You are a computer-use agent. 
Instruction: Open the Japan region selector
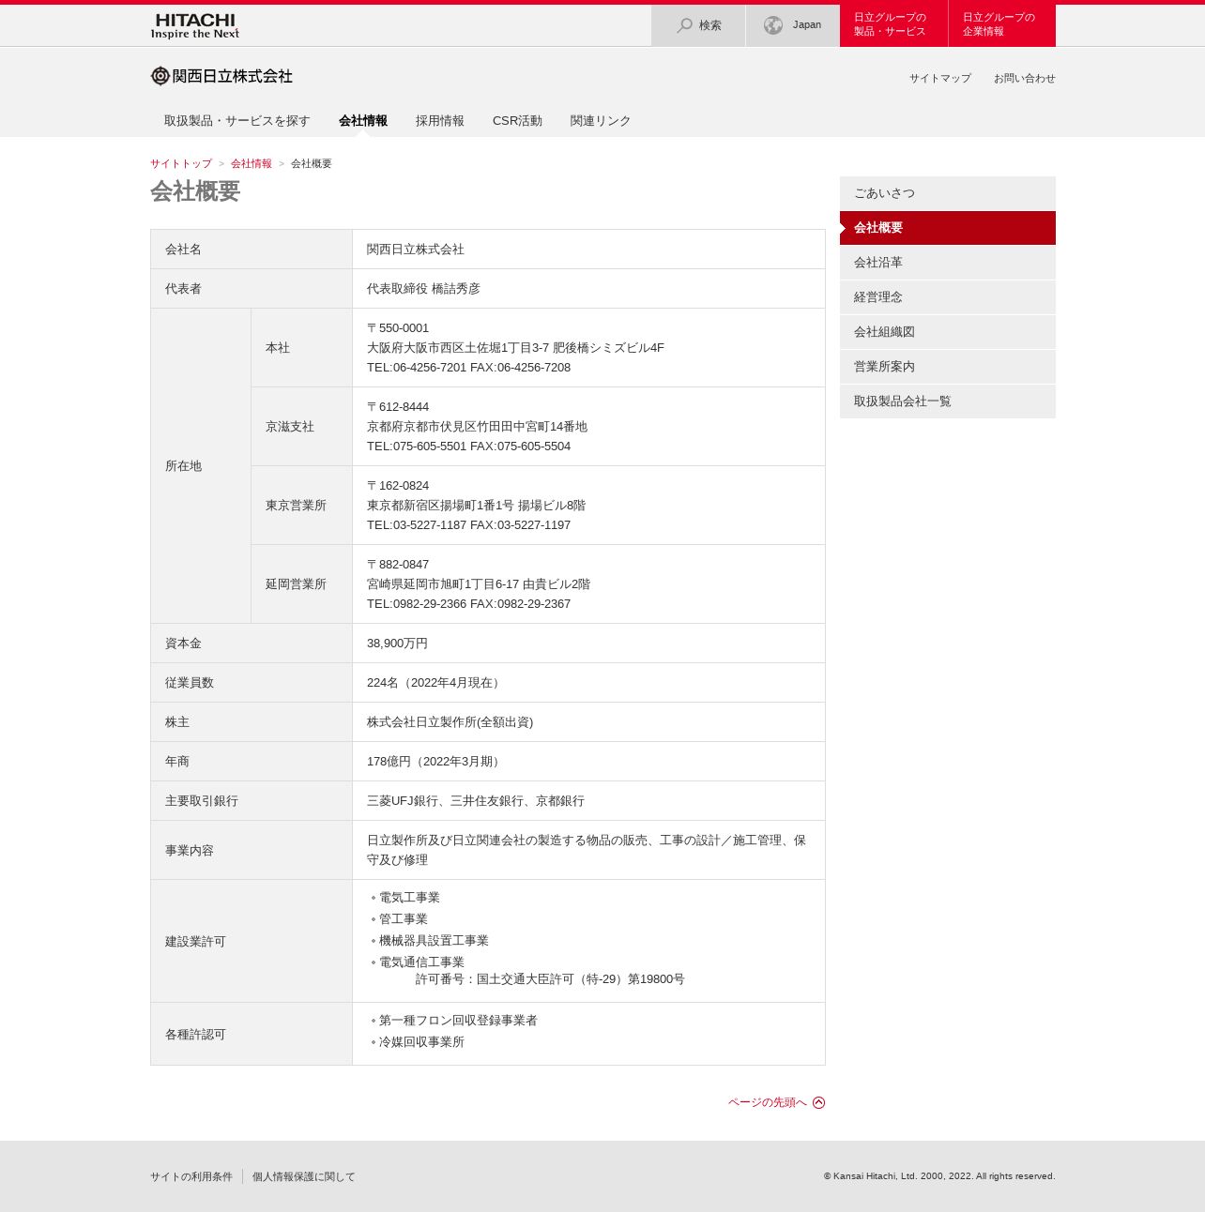point(793,25)
